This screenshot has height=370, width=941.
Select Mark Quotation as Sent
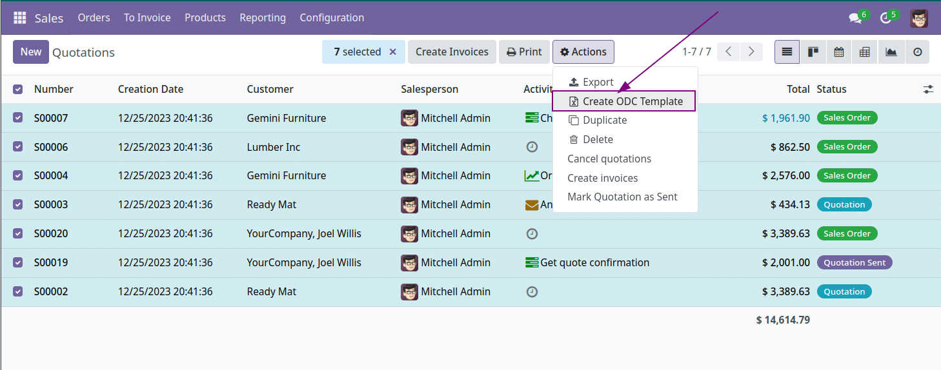click(622, 197)
